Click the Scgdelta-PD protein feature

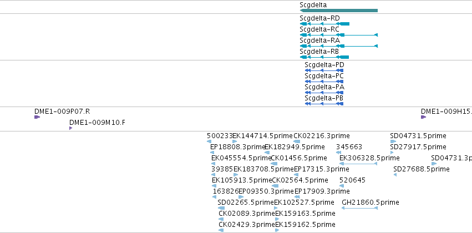324,70
